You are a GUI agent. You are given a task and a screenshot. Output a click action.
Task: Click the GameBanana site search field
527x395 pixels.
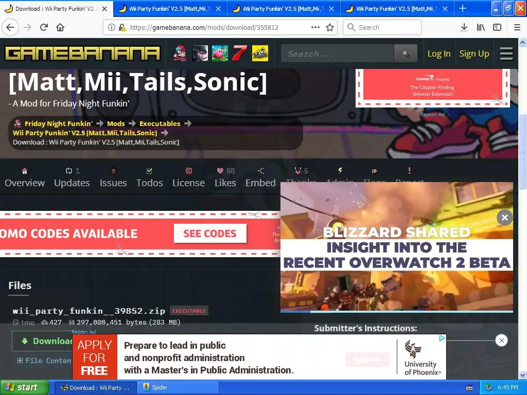[338, 53]
